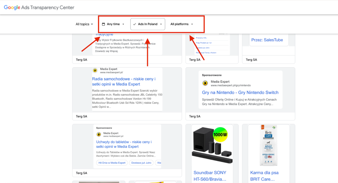Click the 1000 W badge on soundbar image
The height and width of the screenshot is (183, 338).
coord(220,135)
